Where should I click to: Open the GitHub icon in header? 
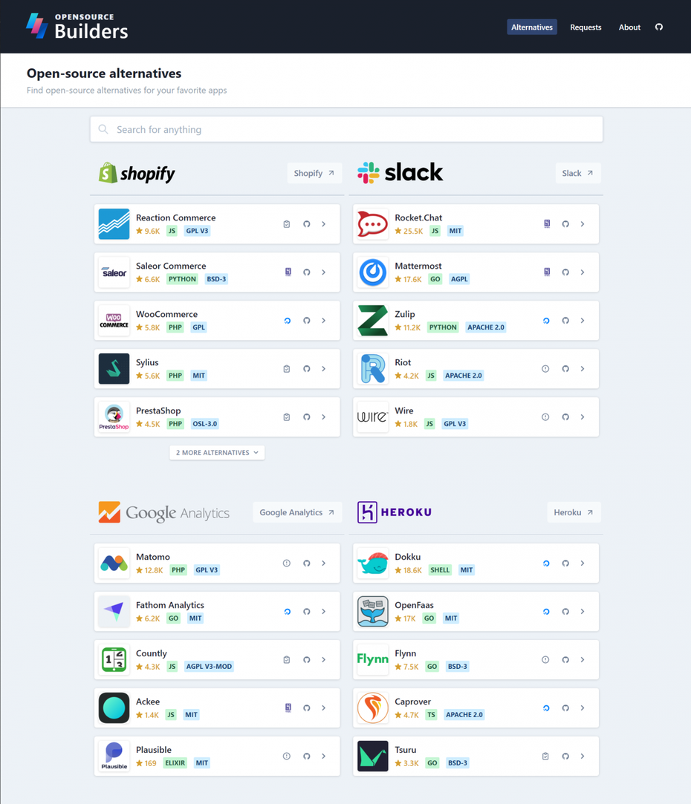658,27
